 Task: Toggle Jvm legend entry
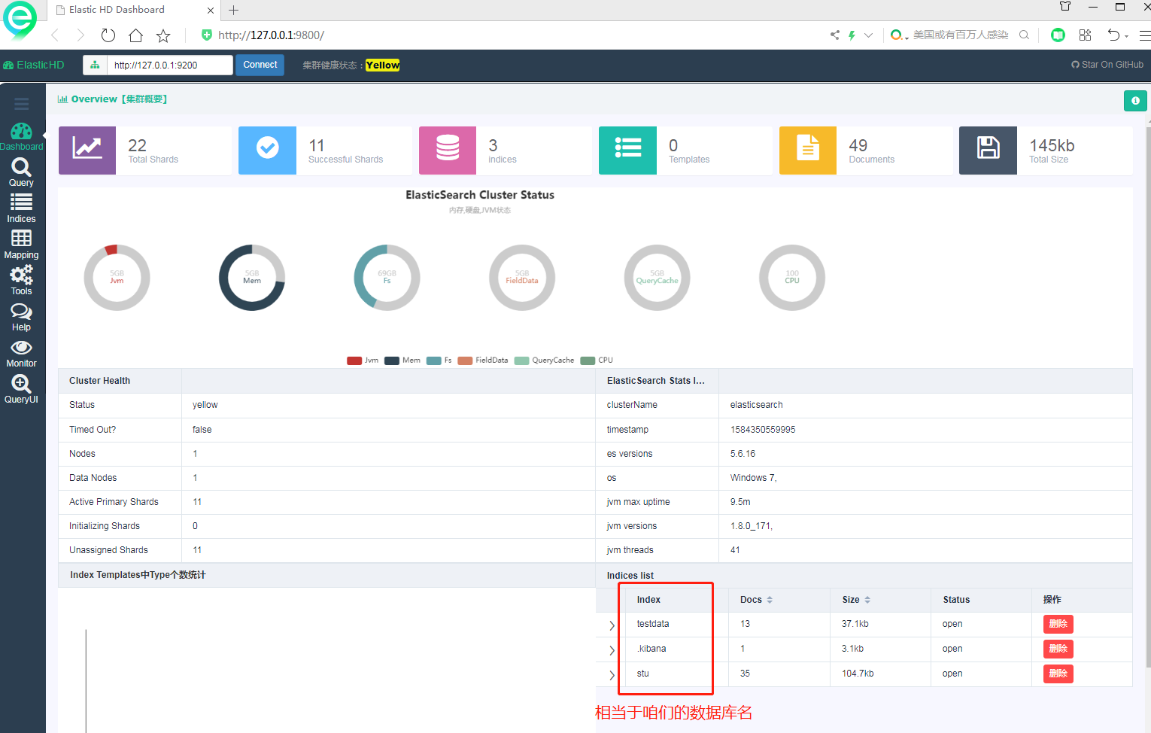click(x=363, y=360)
